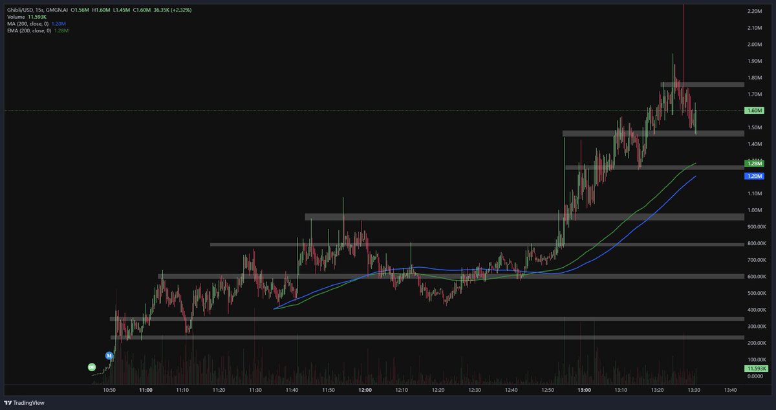Select the thin gray zone line at 800.00K
Screen dimensions: 776x410
pyautogui.click(x=477, y=244)
